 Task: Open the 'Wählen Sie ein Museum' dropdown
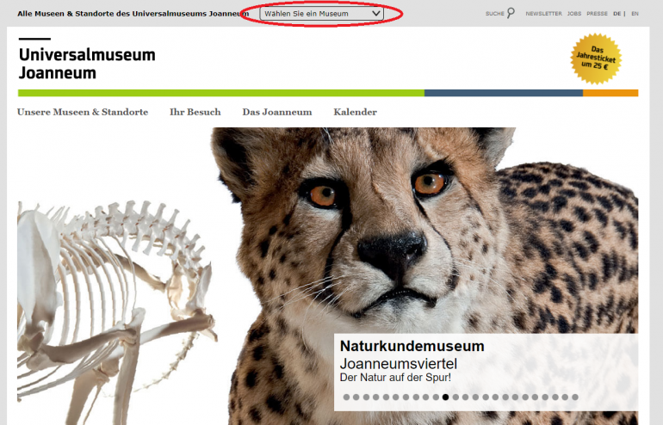[321, 14]
